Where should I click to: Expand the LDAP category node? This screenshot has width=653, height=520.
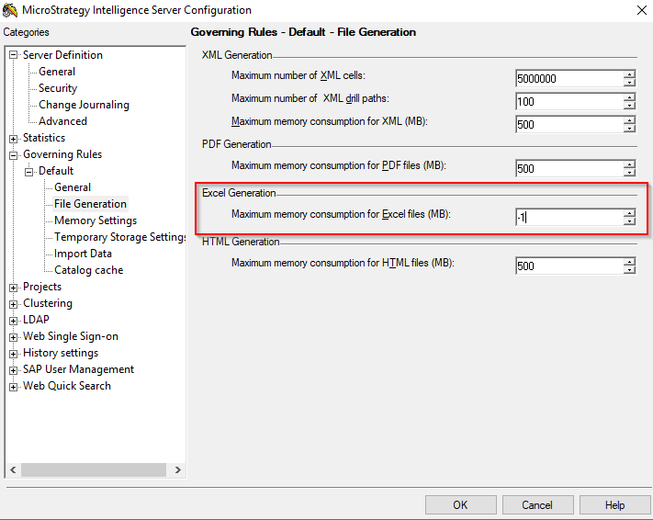coord(14,320)
